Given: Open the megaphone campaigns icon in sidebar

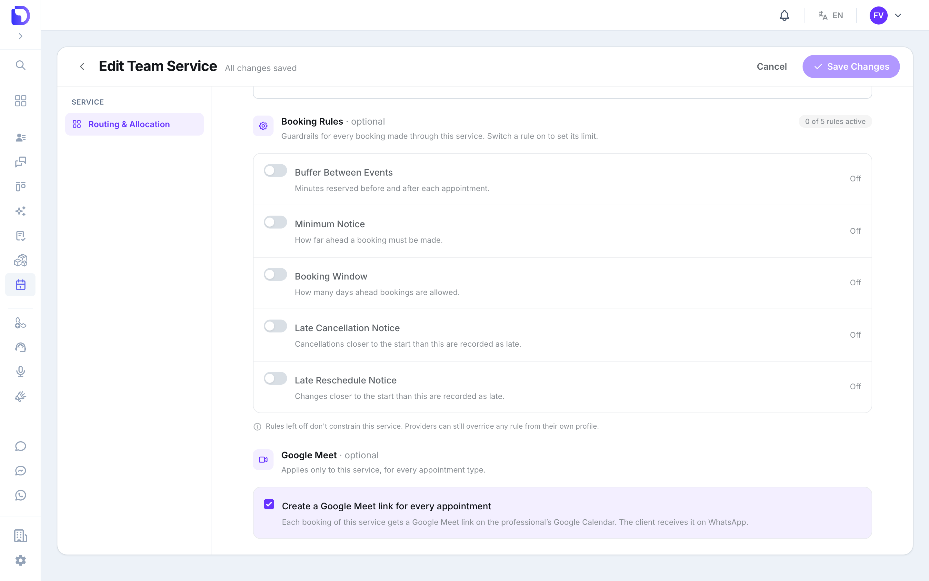Looking at the screenshot, I should pyautogui.click(x=20, y=396).
